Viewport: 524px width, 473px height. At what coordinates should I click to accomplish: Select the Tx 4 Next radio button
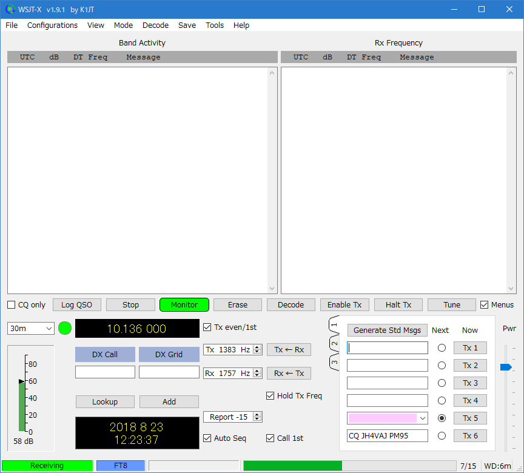pyautogui.click(x=442, y=400)
